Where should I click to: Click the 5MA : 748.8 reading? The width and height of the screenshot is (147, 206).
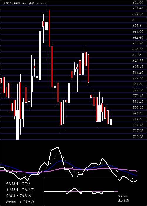coord(19,196)
